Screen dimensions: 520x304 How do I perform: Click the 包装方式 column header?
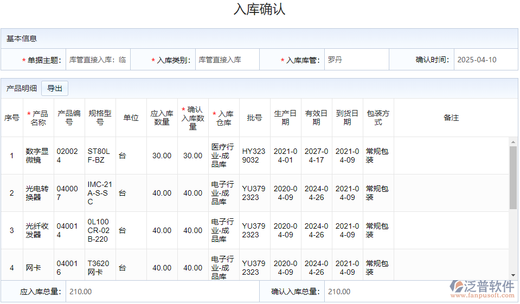point(378,118)
